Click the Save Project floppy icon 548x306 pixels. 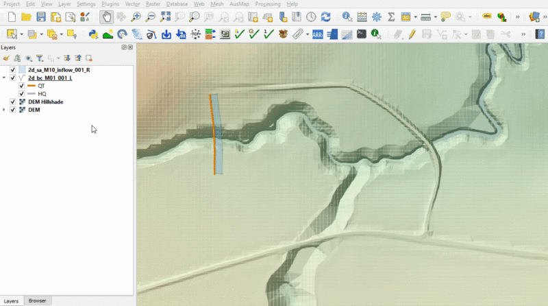(41, 17)
